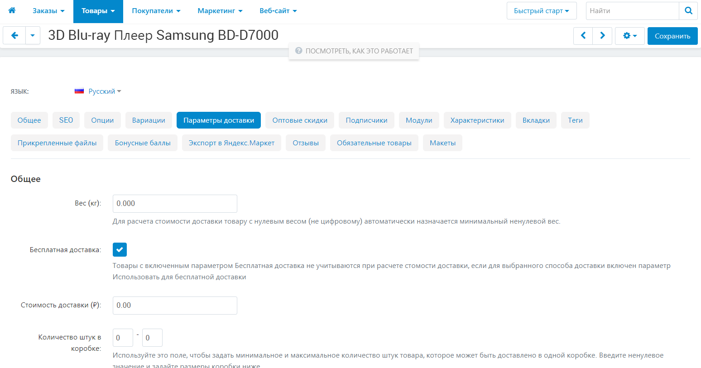Viewport: 701px width, 368px height.
Task: Expand the caret next to back arrow
Action: click(33, 35)
